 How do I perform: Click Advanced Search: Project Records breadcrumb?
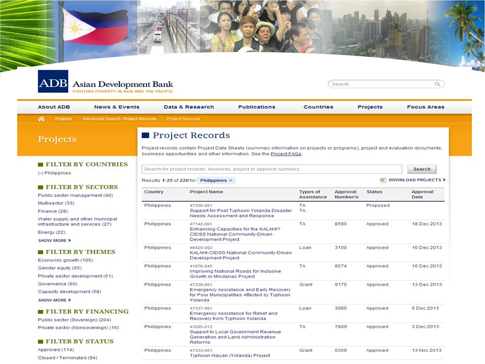point(119,119)
